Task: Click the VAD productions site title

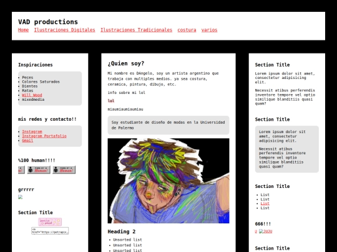Action: click(x=48, y=22)
